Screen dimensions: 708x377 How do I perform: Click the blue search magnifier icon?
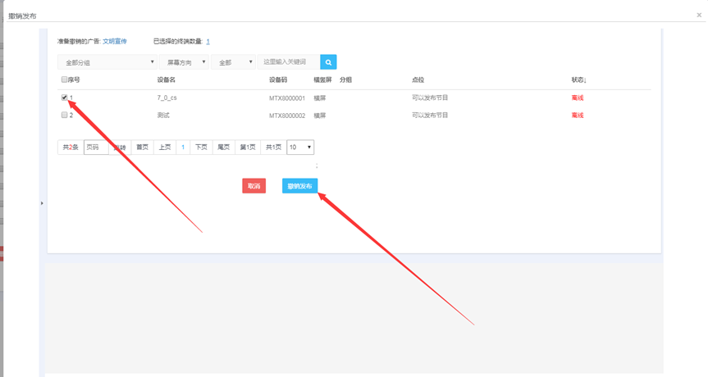328,62
